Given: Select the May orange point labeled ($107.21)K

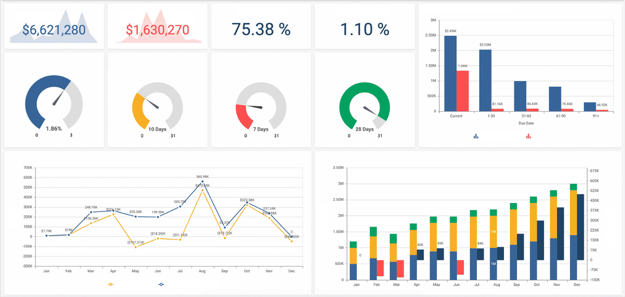Looking at the screenshot, I should pos(136,247).
